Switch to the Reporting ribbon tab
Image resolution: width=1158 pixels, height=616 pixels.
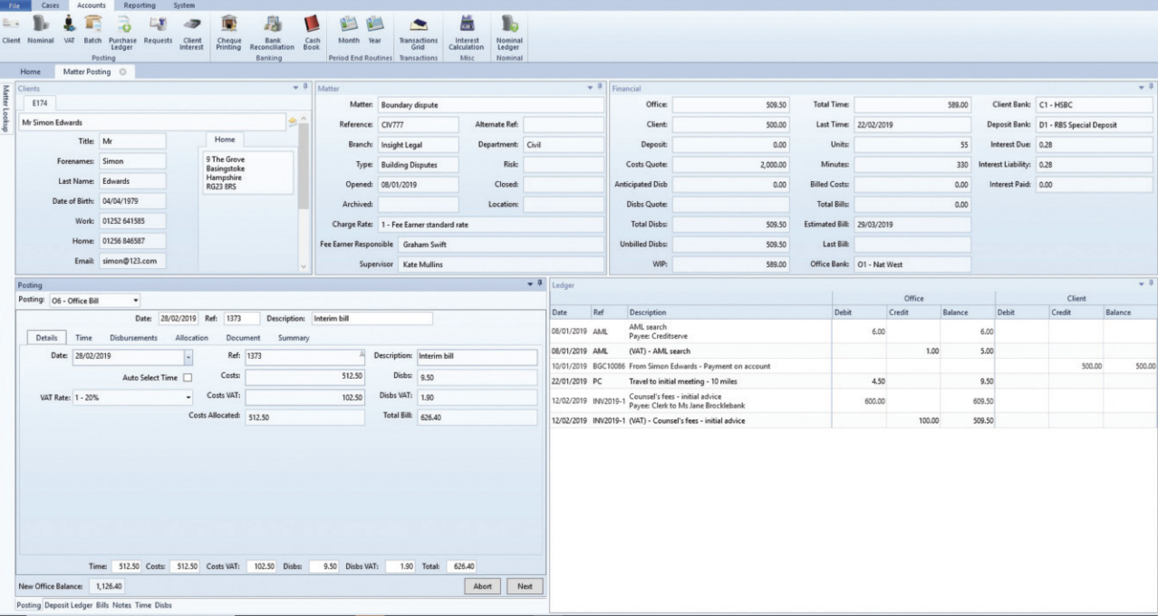coord(141,5)
